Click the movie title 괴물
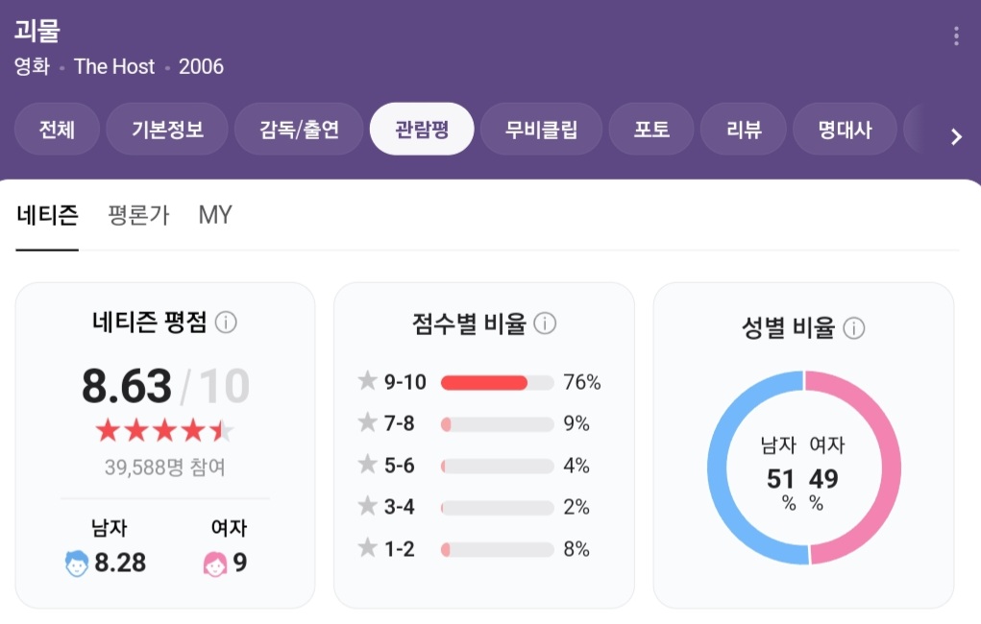The height and width of the screenshot is (624, 981). (36, 31)
